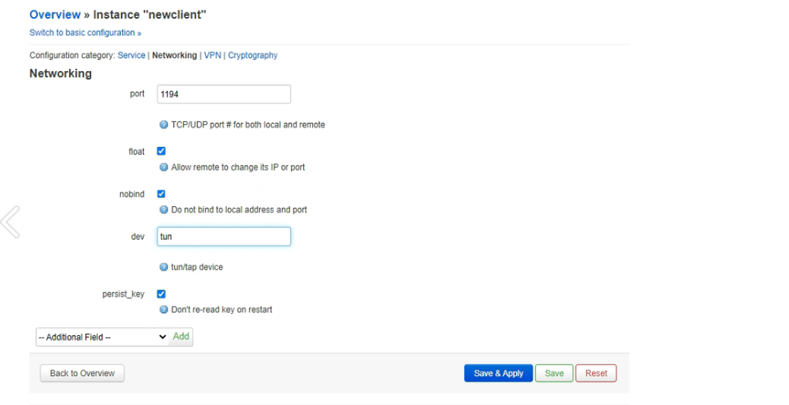Click the dev text field containing tun
The width and height of the screenshot is (789, 405).
[x=224, y=237]
